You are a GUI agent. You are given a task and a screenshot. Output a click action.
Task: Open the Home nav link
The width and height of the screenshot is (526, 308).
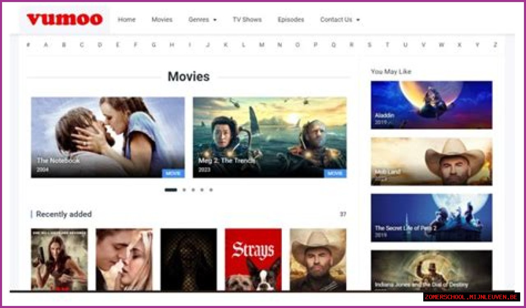pyautogui.click(x=127, y=19)
